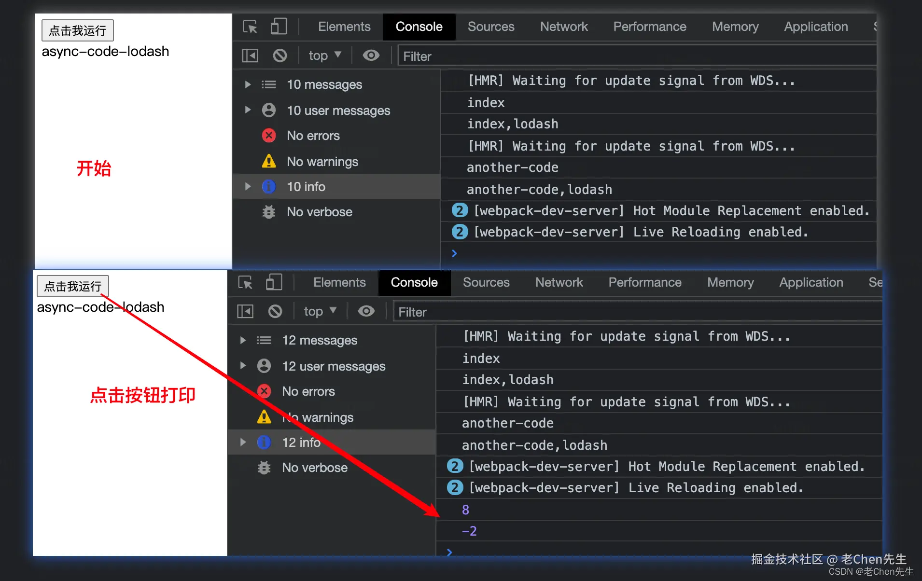Select No verbose row in bottom sidebar
Screen dimensions: 922x581
point(332,468)
